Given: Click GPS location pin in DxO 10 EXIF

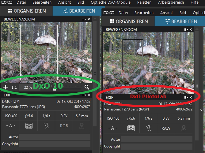Looking at the screenshot, I should (x=82, y=126).
